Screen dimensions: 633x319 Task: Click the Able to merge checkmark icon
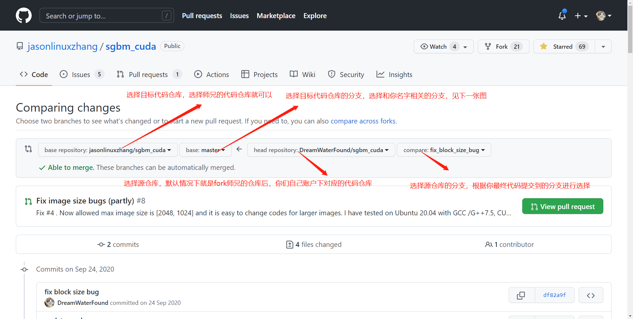42,168
